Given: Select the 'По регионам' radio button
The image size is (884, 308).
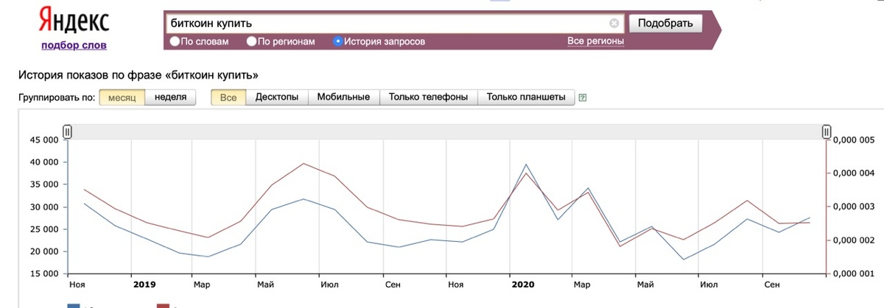Looking at the screenshot, I should tap(252, 42).
